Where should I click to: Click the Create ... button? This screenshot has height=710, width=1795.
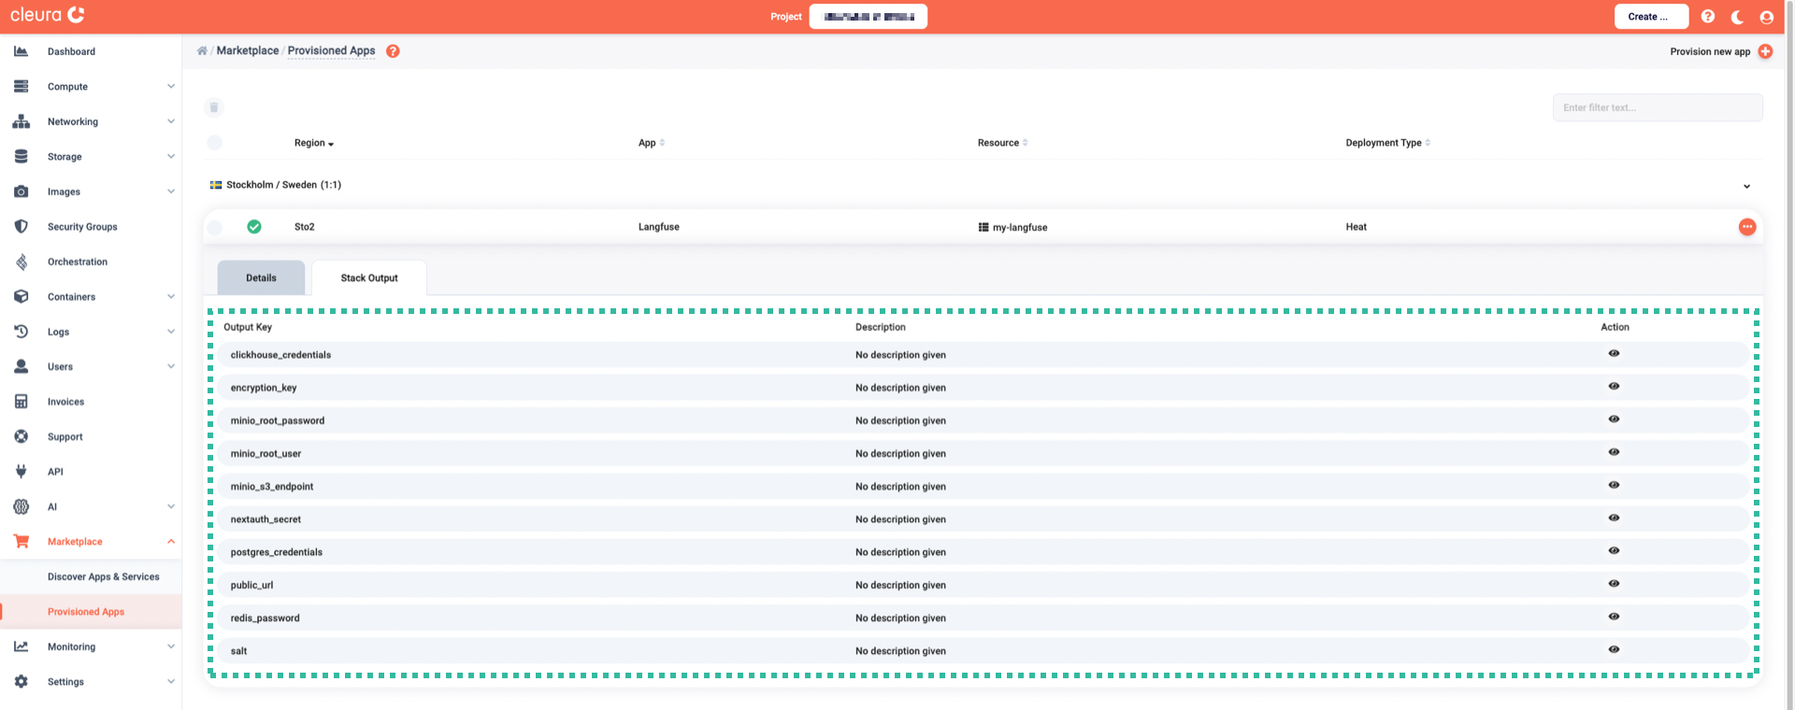click(1650, 17)
